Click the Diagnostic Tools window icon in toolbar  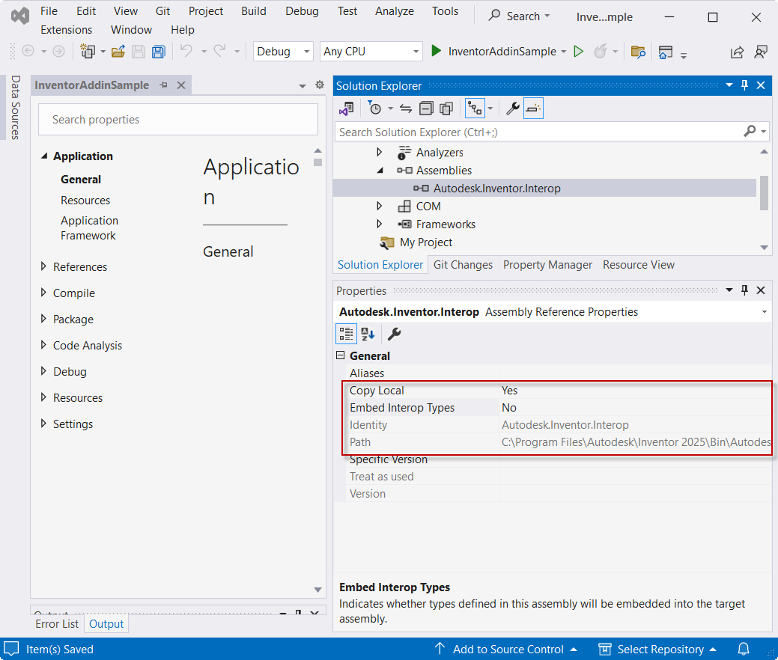[665, 52]
